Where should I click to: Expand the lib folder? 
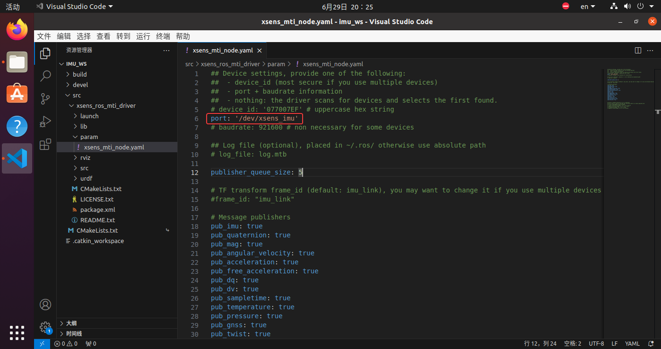[75, 126]
